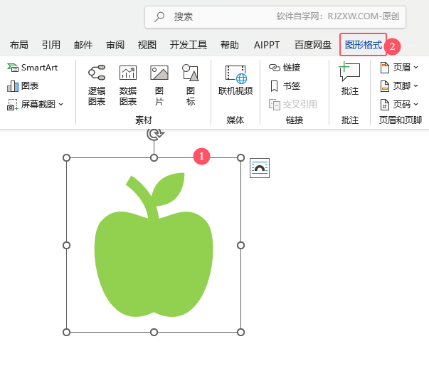This screenshot has height=391, width=429.
Task: Click the top-right resize handle of the apple
Action: [x=240, y=158]
